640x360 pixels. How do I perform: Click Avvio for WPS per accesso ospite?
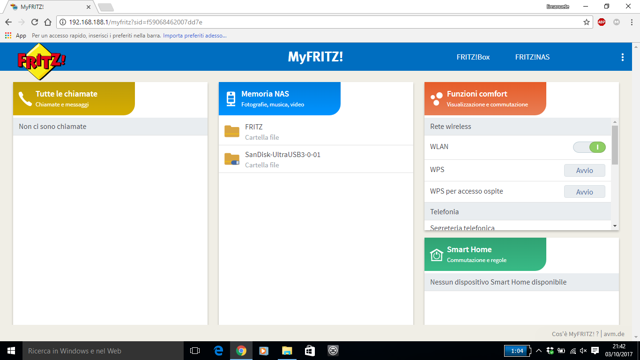[x=584, y=192]
